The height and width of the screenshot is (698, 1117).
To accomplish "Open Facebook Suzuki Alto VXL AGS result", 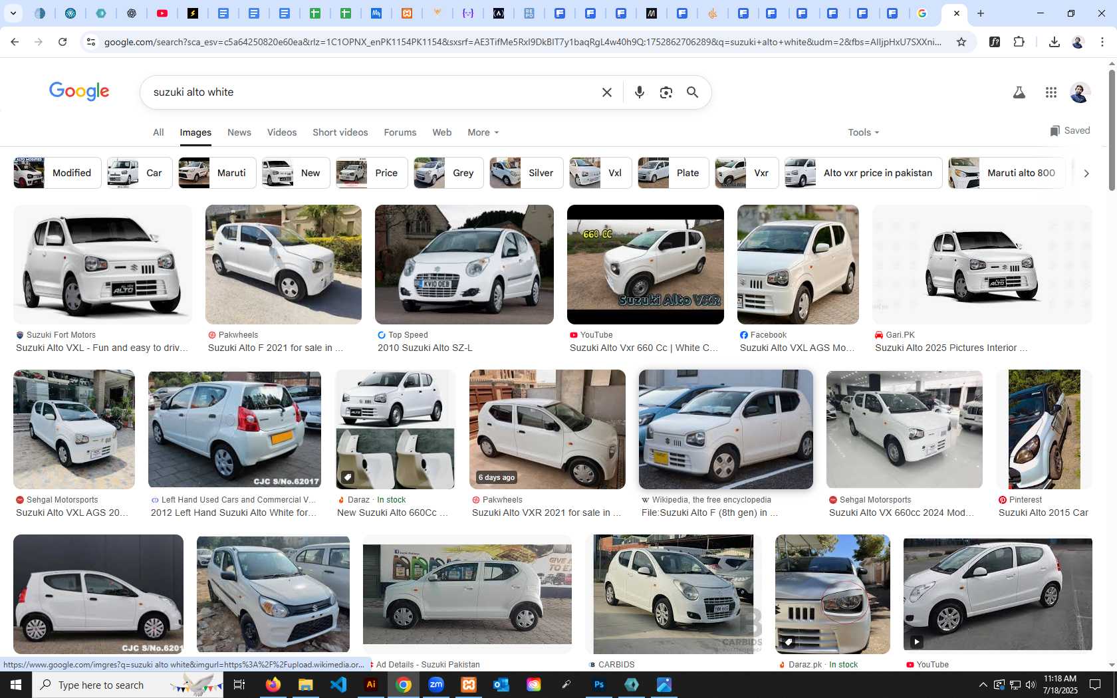I will click(797, 348).
